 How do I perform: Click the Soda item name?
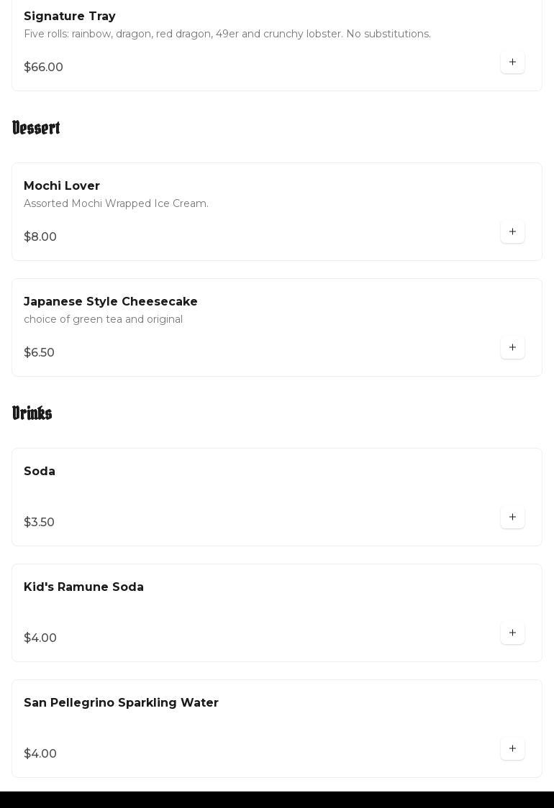[40, 472]
